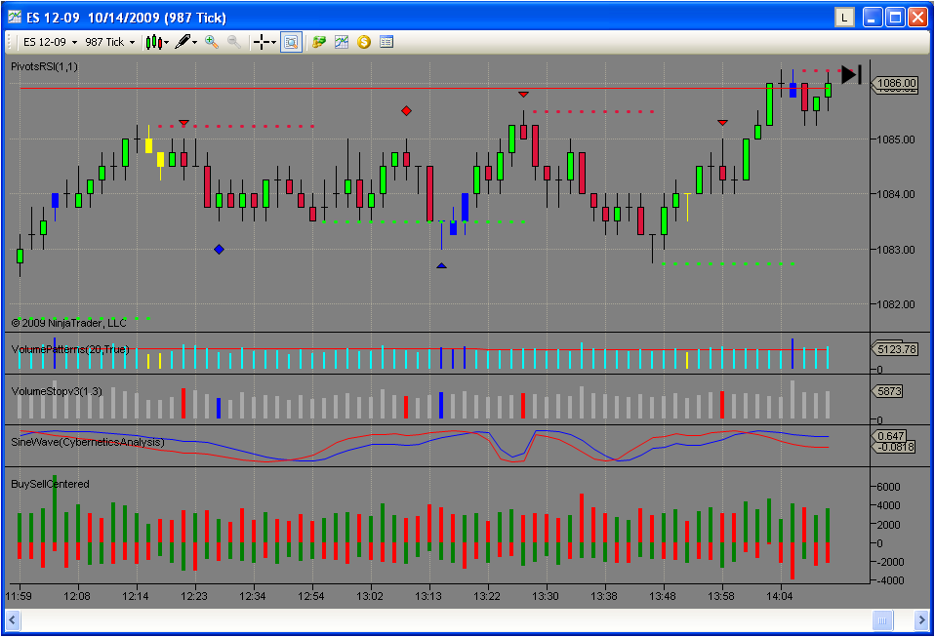The image size is (935, 637).
Task: Click the 12:34 time axis label
Action: tap(252, 596)
